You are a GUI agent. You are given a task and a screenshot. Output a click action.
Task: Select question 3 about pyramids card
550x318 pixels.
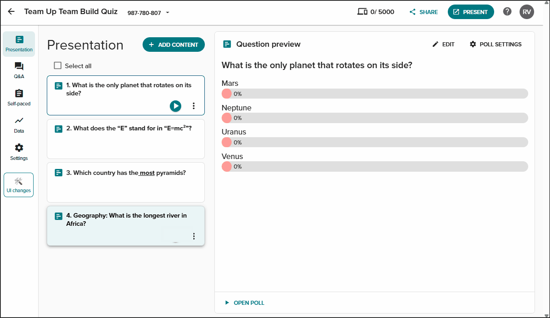[126, 182]
